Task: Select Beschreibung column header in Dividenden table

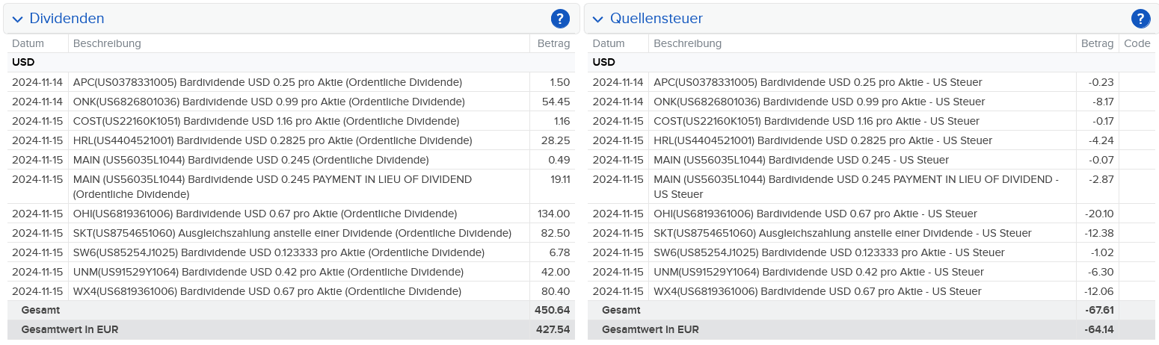Action: pos(107,43)
